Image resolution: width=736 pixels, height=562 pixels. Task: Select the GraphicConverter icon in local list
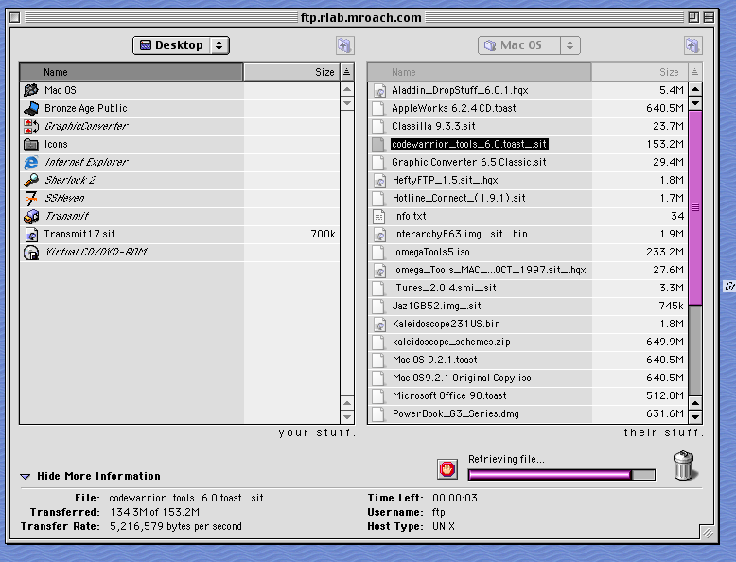pyautogui.click(x=30, y=126)
